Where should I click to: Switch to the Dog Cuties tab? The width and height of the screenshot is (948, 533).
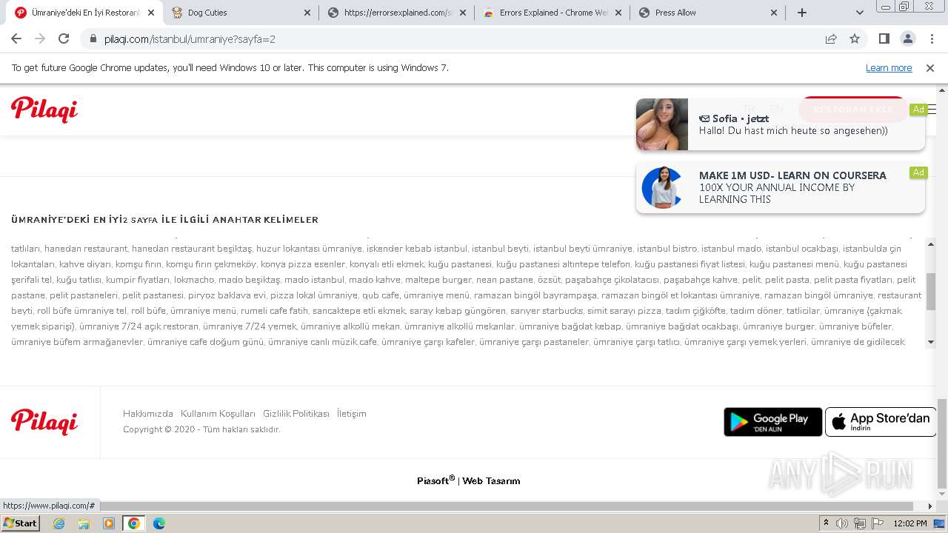click(x=241, y=13)
